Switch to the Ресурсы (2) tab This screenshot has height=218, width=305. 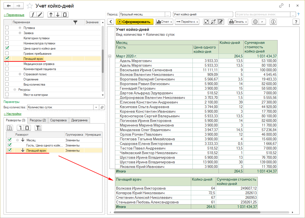click(38, 120)
